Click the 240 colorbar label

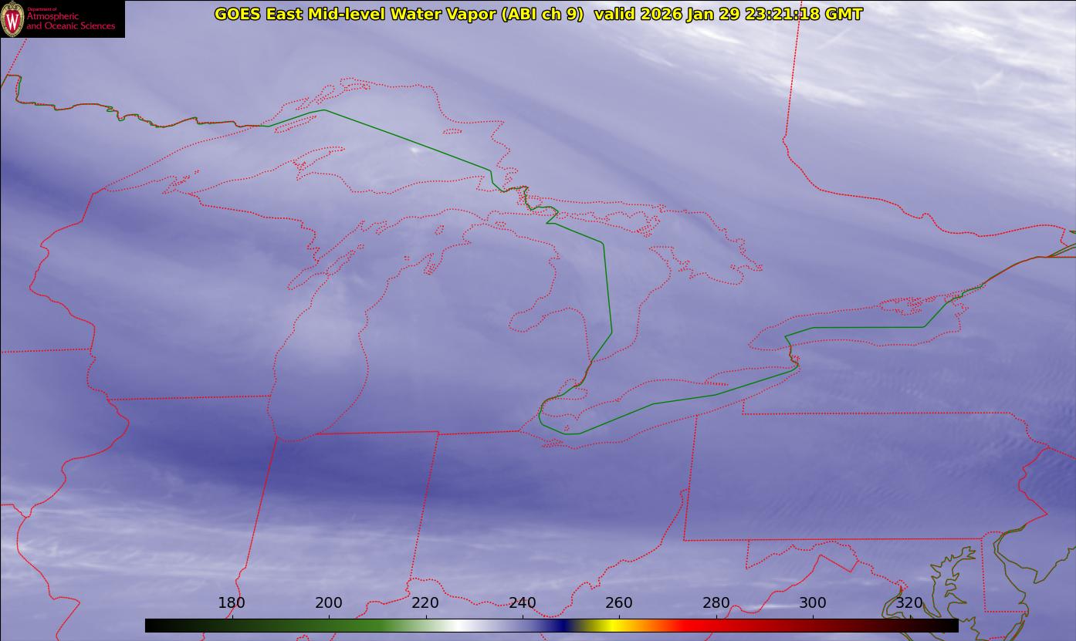tap(523, 602)
